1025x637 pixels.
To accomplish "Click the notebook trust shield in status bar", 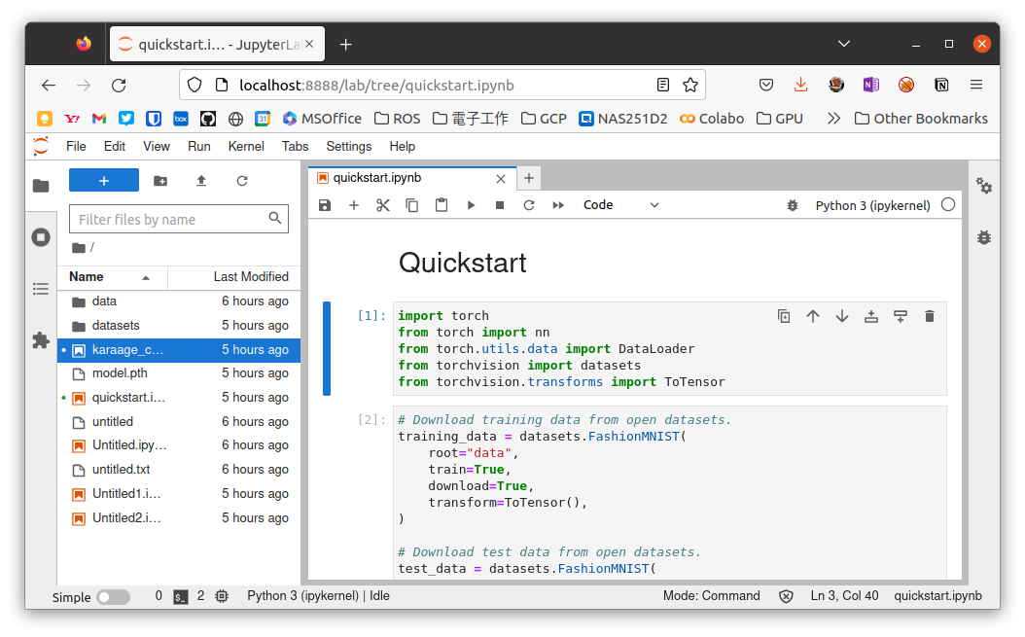I will coord(786,596).
